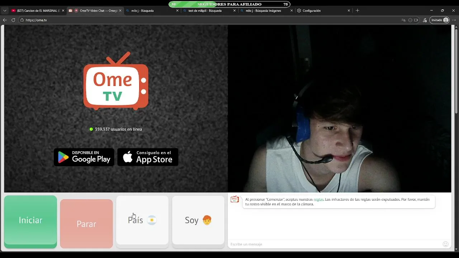Switch to test de milipili tab
This screenshot has width=459, height=258.
pyautogui.click(x=209, y=11)
